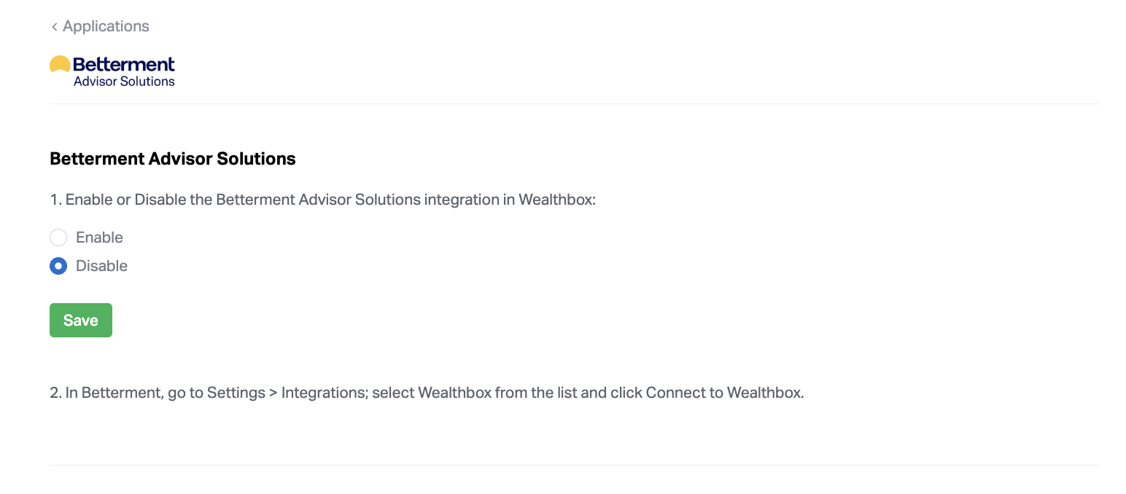Click the Advisor Solutions logo subtitle
1126x494 pixels.
coord(124,82)
